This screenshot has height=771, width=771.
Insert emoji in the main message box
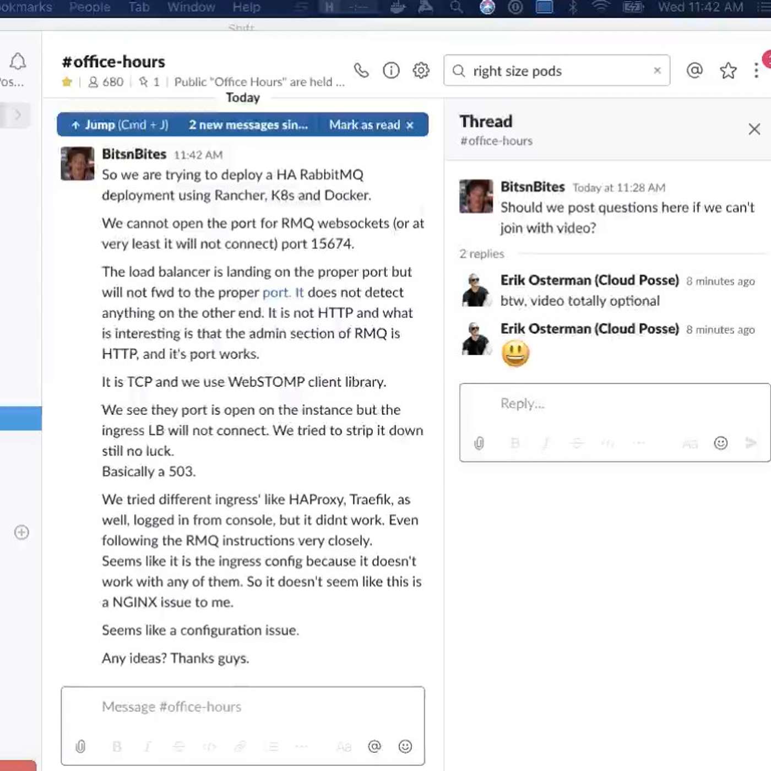405,746
